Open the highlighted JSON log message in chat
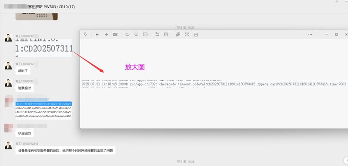 pos(43,110)
